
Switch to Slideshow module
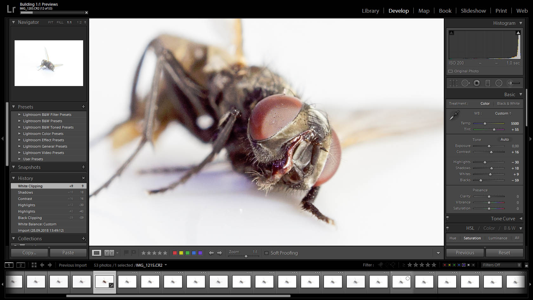(x=473, y=11)
